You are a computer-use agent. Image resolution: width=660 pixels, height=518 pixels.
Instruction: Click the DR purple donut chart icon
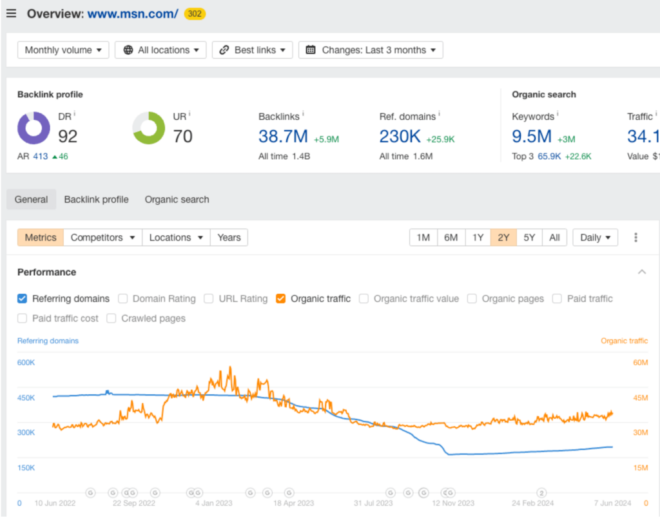tap(34, 128)
